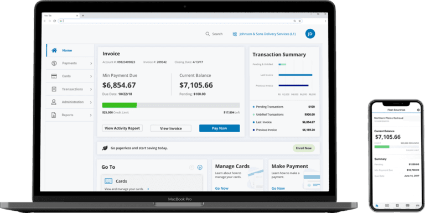Tap the middle icon in phone bottom bar
This screenshot has width=425, height=213.
tap(397, 206)
